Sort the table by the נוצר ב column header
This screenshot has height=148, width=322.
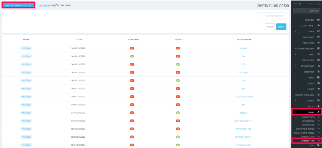coord(79,40)
